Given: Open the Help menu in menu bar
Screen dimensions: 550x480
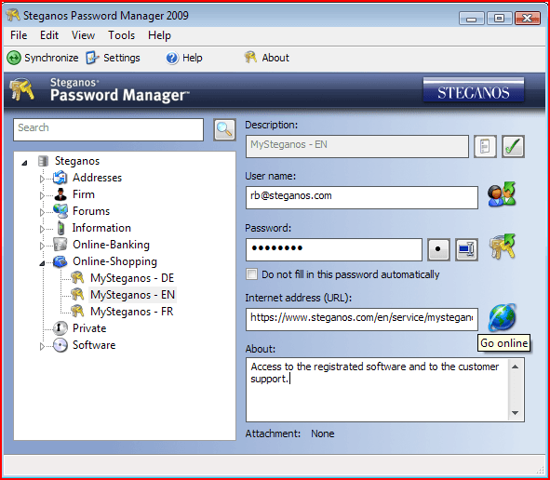Looking at the screenshot, I should click(159, 35).
